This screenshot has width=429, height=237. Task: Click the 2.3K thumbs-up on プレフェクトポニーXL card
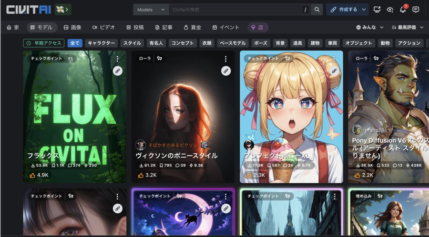(255, 175)
